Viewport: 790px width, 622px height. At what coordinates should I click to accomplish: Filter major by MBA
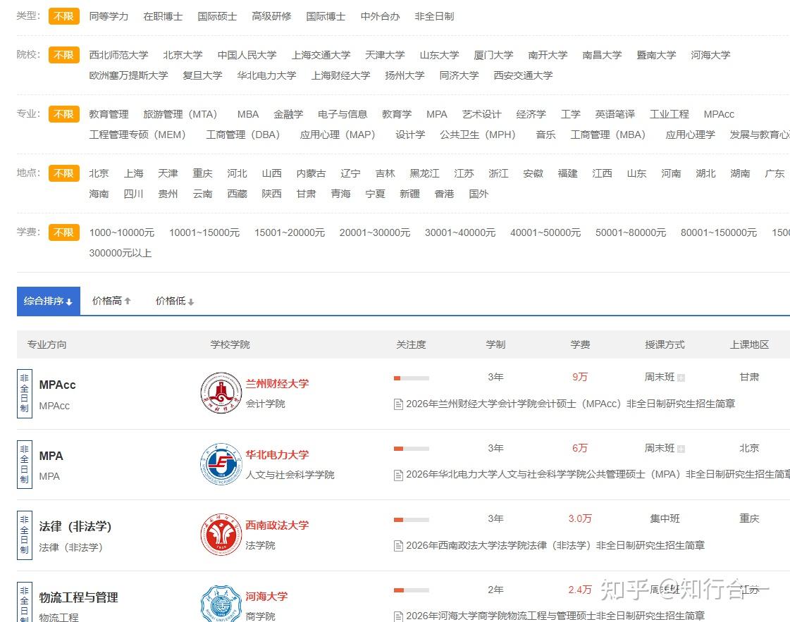click(x=248, y=114)
